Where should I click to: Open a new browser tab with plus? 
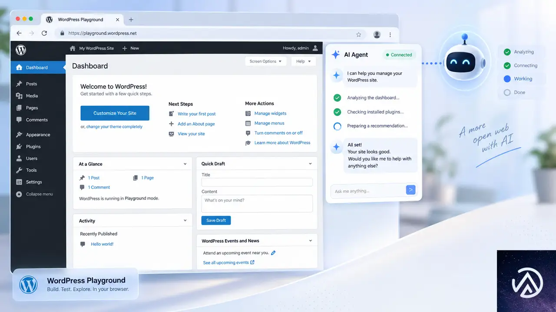click(131, 19)
